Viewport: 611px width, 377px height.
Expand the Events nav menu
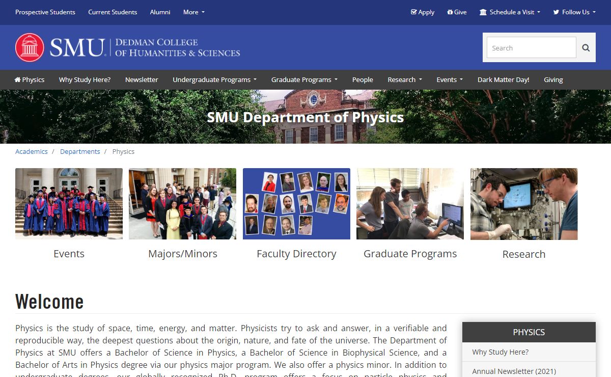coord(450,79)
